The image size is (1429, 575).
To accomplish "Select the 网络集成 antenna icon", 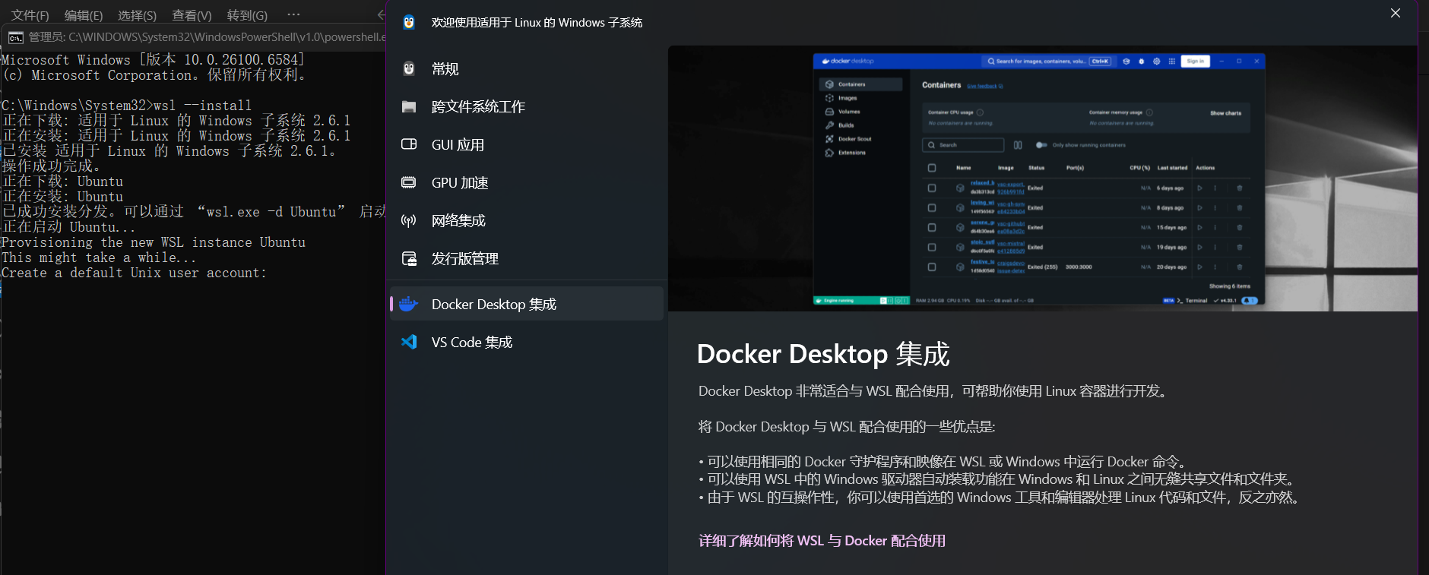I will [409, 221].
